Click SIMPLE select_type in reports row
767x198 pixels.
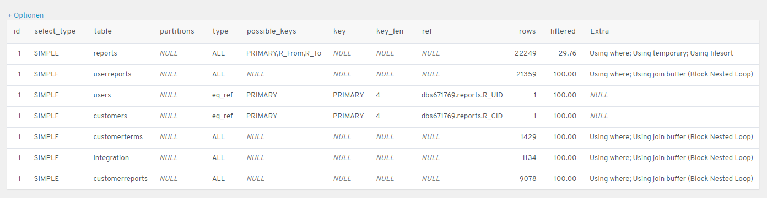click(46, 53)
